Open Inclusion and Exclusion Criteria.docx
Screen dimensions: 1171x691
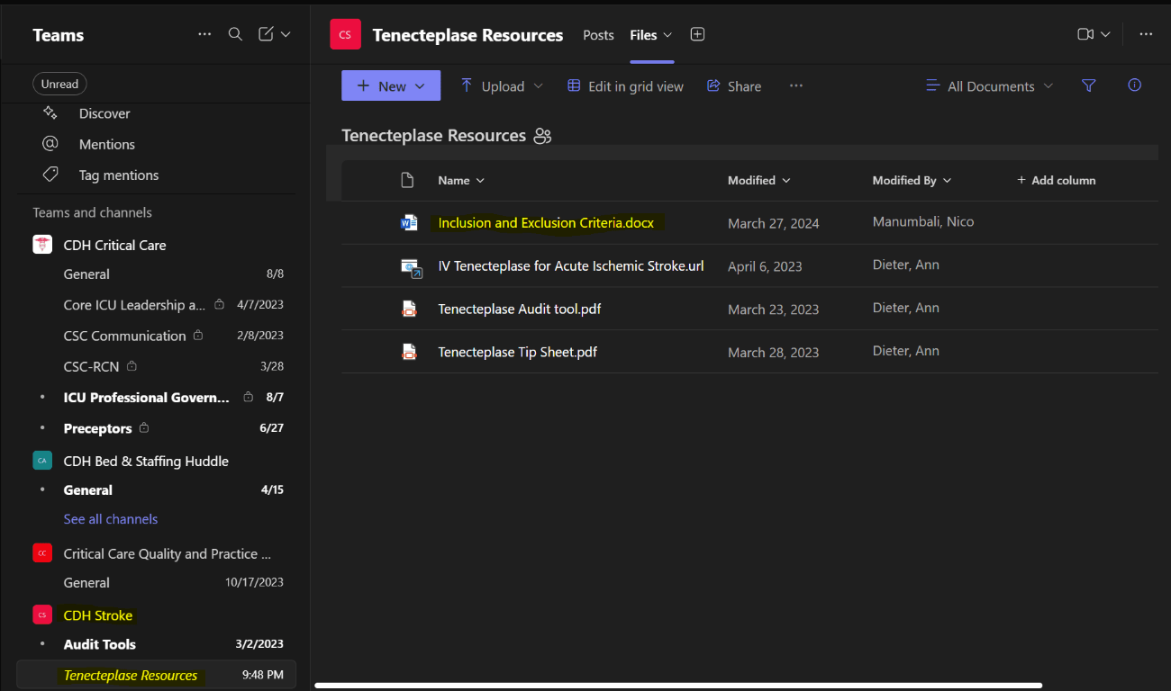click(546, 222)
